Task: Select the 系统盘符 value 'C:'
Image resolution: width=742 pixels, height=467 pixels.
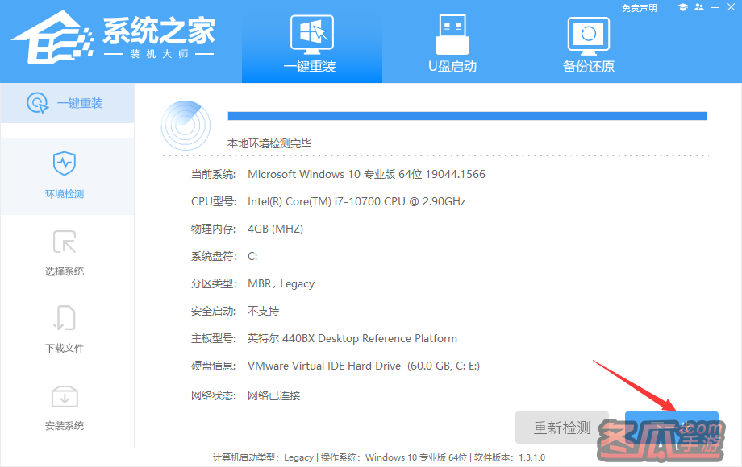Action: tap(252, 256)
